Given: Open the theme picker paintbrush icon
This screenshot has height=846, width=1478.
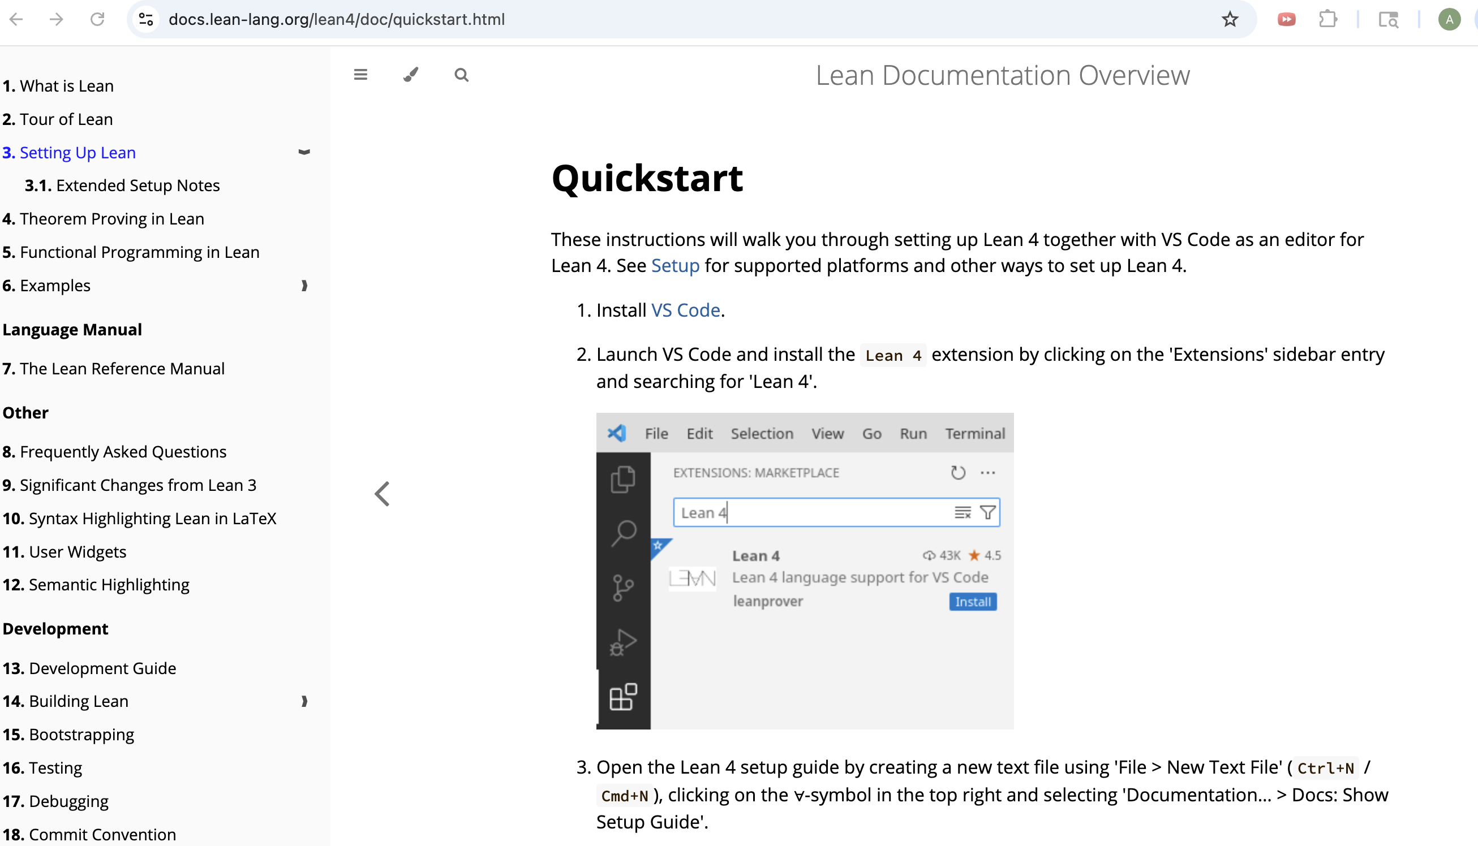Looking at the screenshot, I should click(x=411, y=75).
